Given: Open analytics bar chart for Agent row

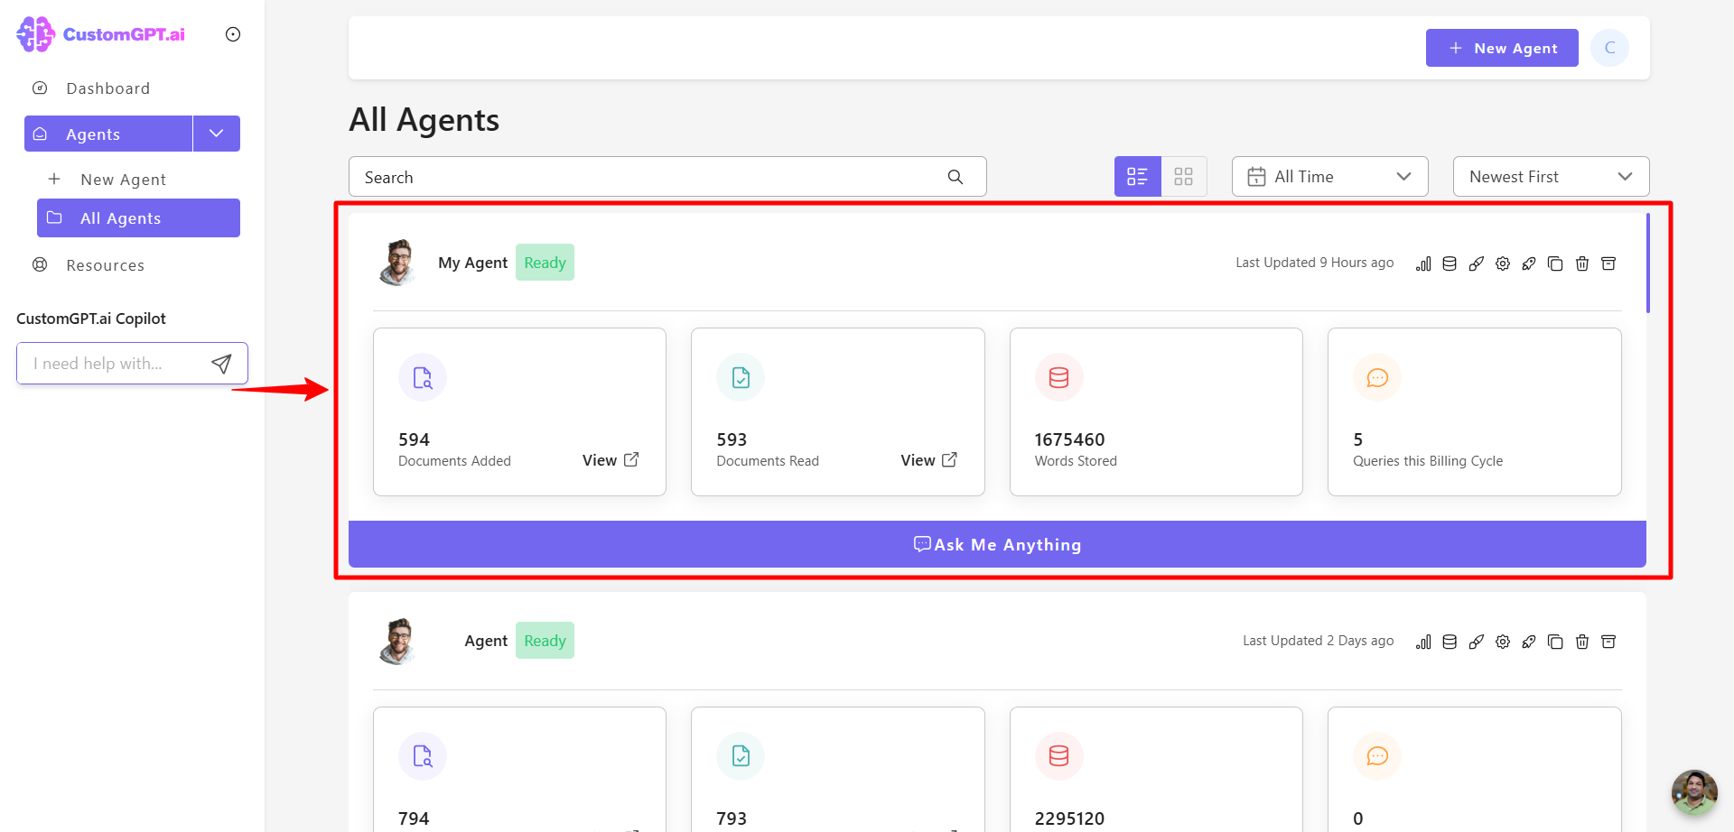Looking at the screenshot, I should click(x=1423, y=642).
